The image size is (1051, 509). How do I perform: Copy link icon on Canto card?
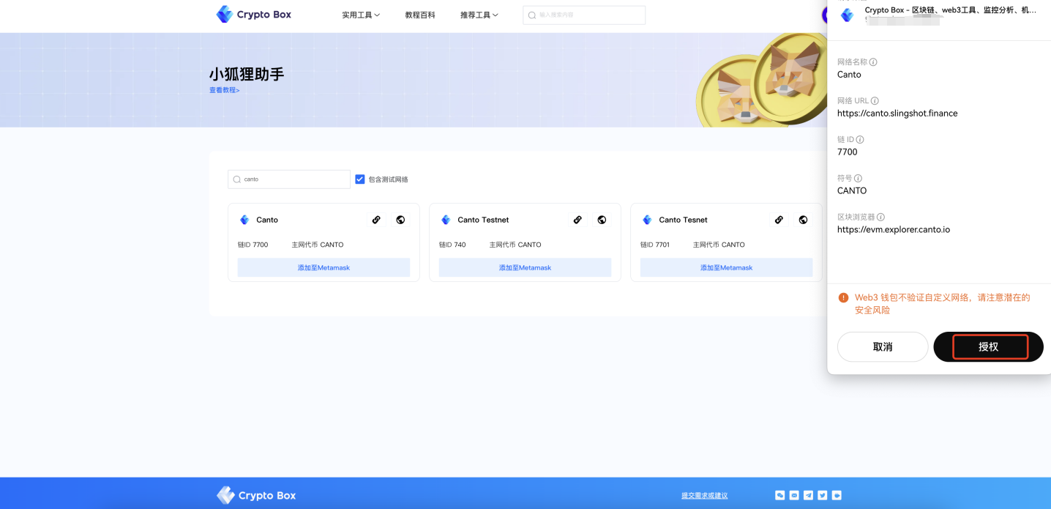pyautogui.click(x=376, y=220)
